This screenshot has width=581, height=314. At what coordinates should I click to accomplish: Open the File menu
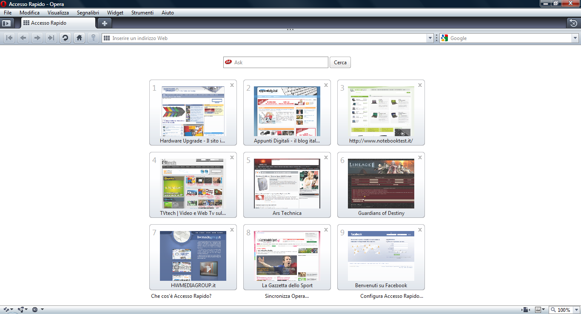(x=8, y=13)
